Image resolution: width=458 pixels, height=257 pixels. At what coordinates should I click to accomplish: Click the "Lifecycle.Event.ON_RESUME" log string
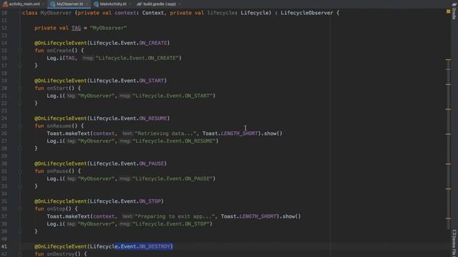click(174, 141)
